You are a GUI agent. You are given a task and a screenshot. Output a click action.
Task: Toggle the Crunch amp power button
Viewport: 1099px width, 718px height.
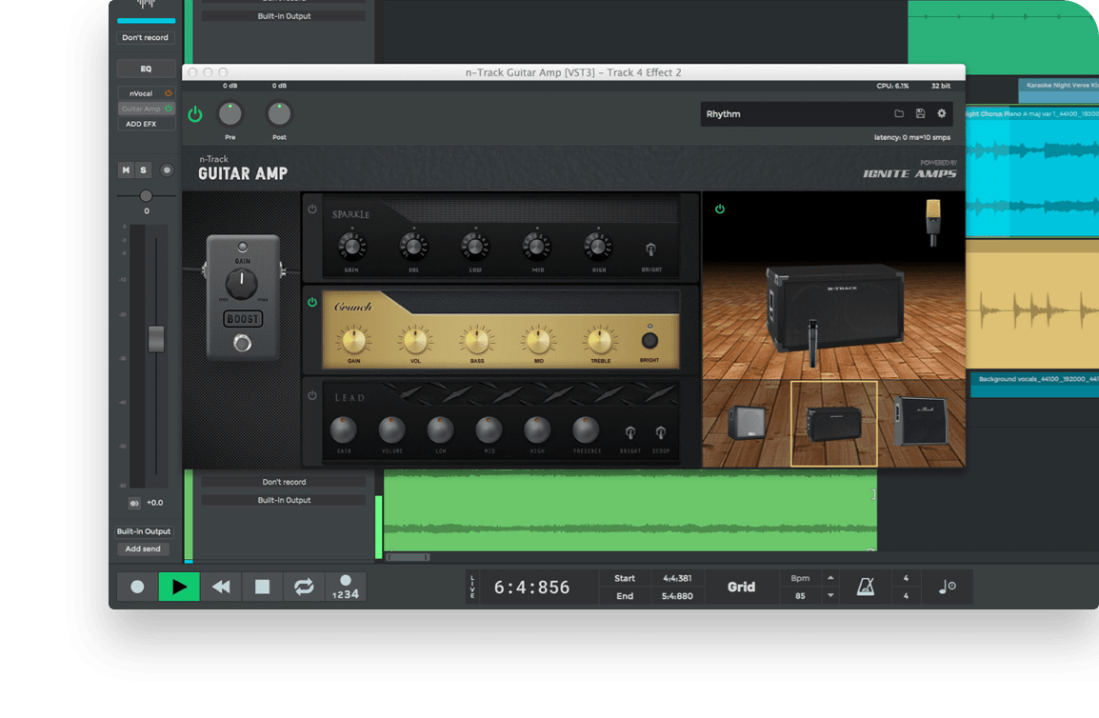[x=312, y=303]
